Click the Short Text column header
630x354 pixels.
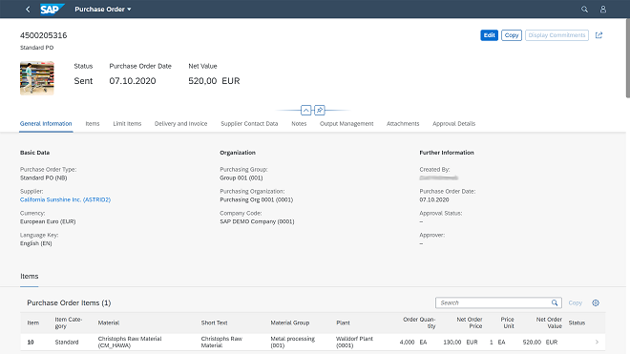pos(214,323)
